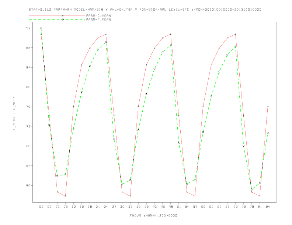Select the green dashed line sample in legend
Viewport: 292px width, 225px height.
tap(57, 19)
